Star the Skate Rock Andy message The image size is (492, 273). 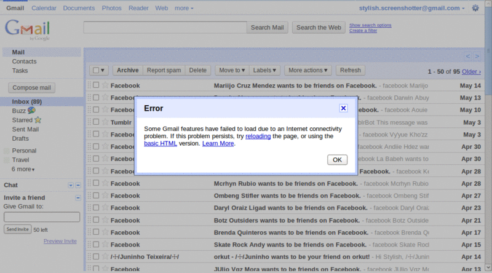(105, 244)
